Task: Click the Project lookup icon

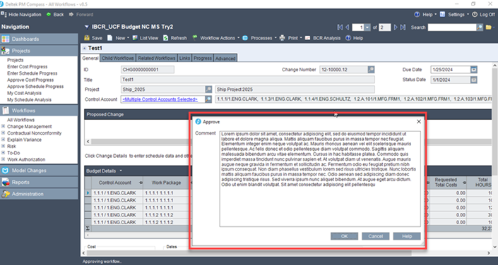Action: click(208, 90)
